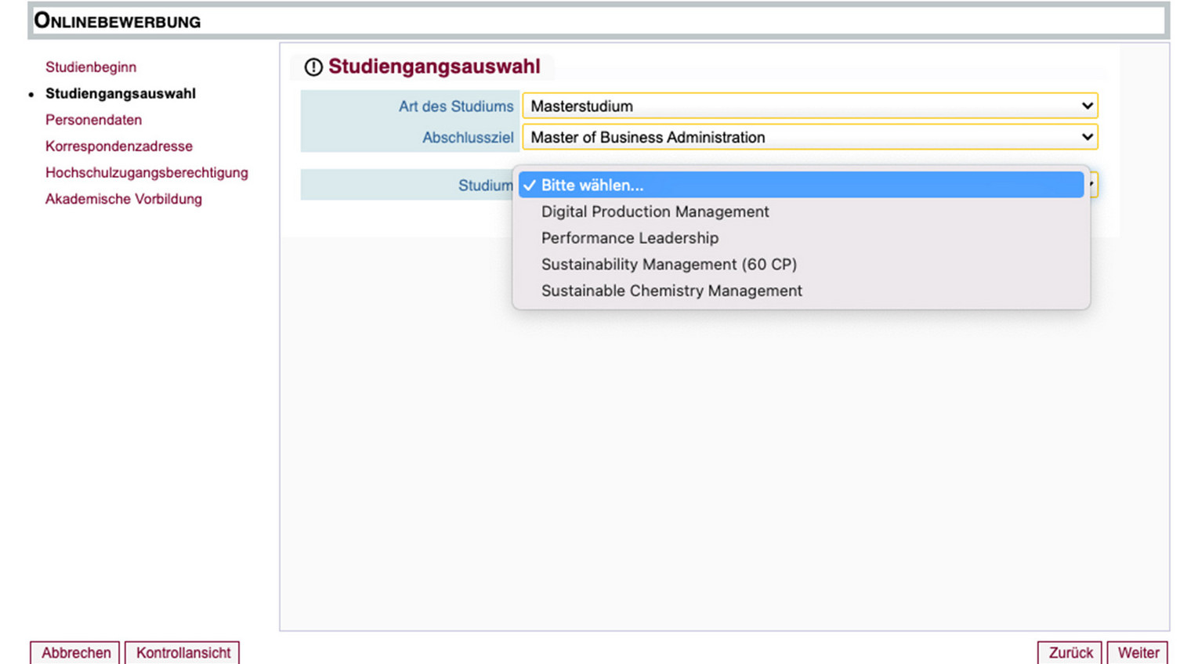Open Akademische Vorbildung in the sidebar
Screen dimensions: 1180x664
123,200
